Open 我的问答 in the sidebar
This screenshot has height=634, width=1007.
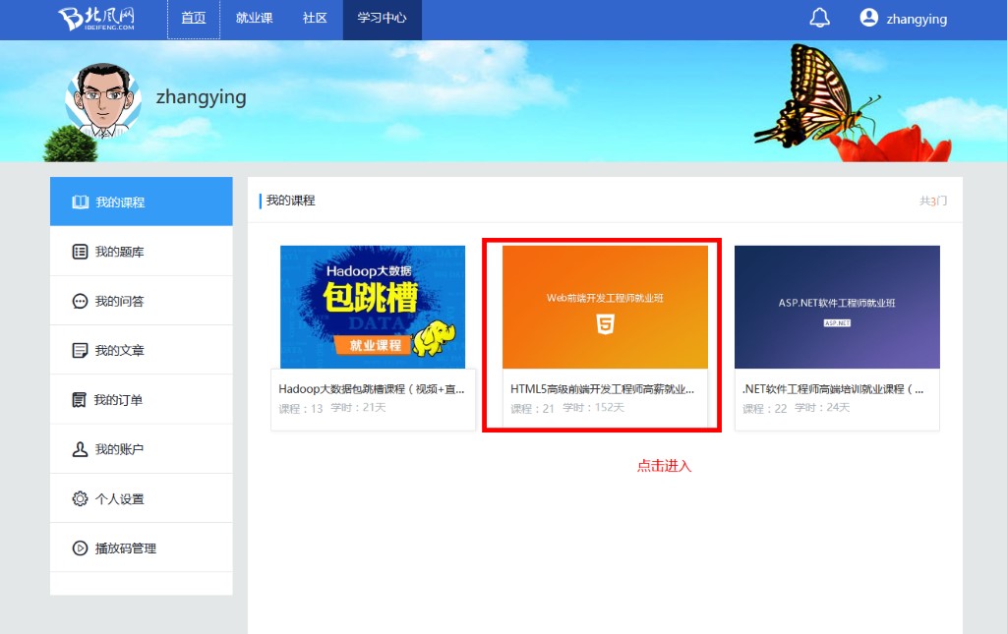[x=142, y=301]
